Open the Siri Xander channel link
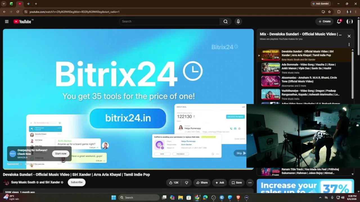The width and height of the screenshot is (360, 202). click(x=53, y=182)
